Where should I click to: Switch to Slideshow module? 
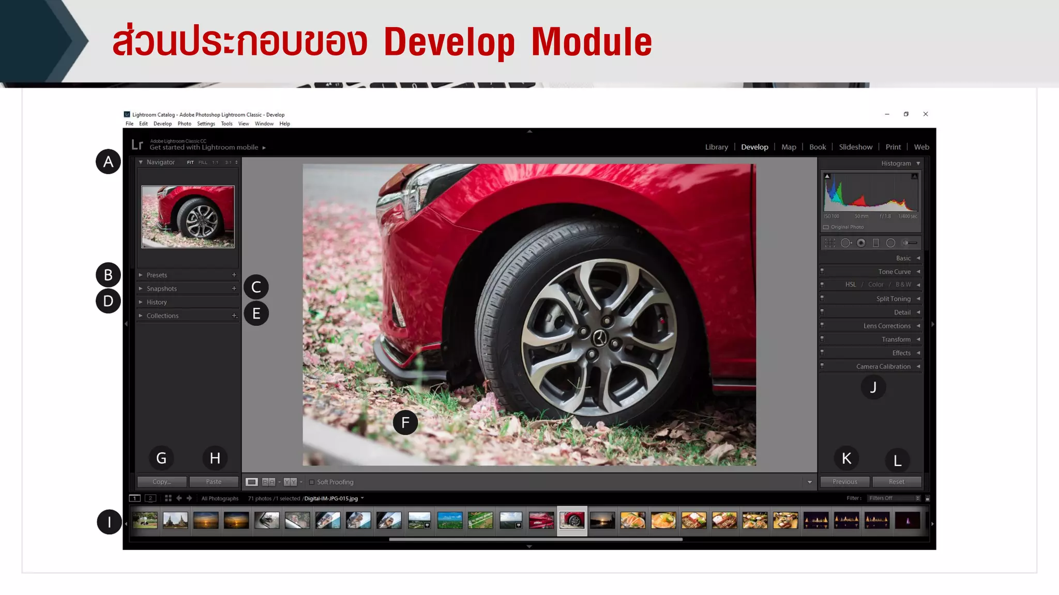tap(855, 147)
